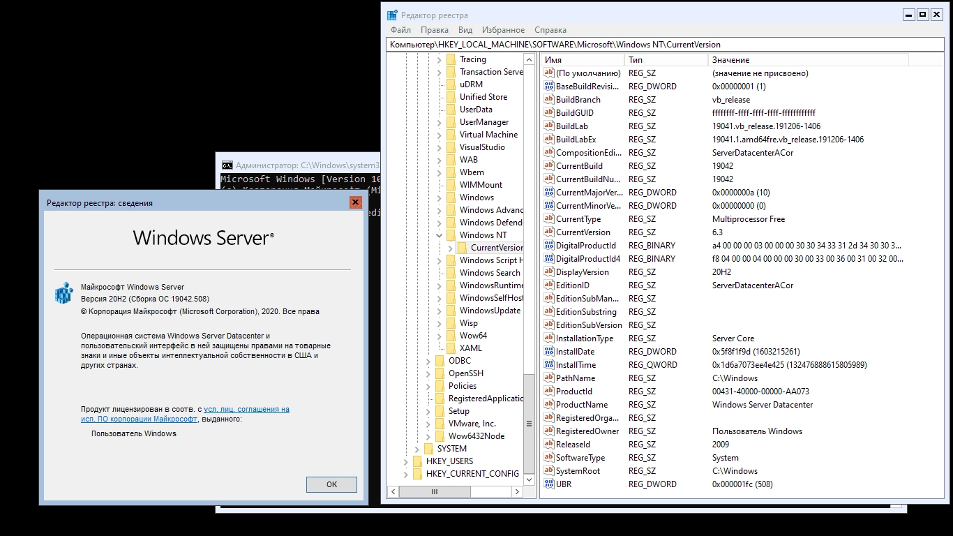Image resolution: width=953 pixels, height=536 pixels.
Task: Click the OpenSSH folder icon
Action: coord(440,373)
